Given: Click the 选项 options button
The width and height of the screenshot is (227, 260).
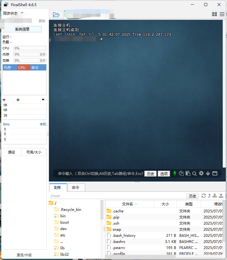Looking at the screenshot, I should pos(164,174).
